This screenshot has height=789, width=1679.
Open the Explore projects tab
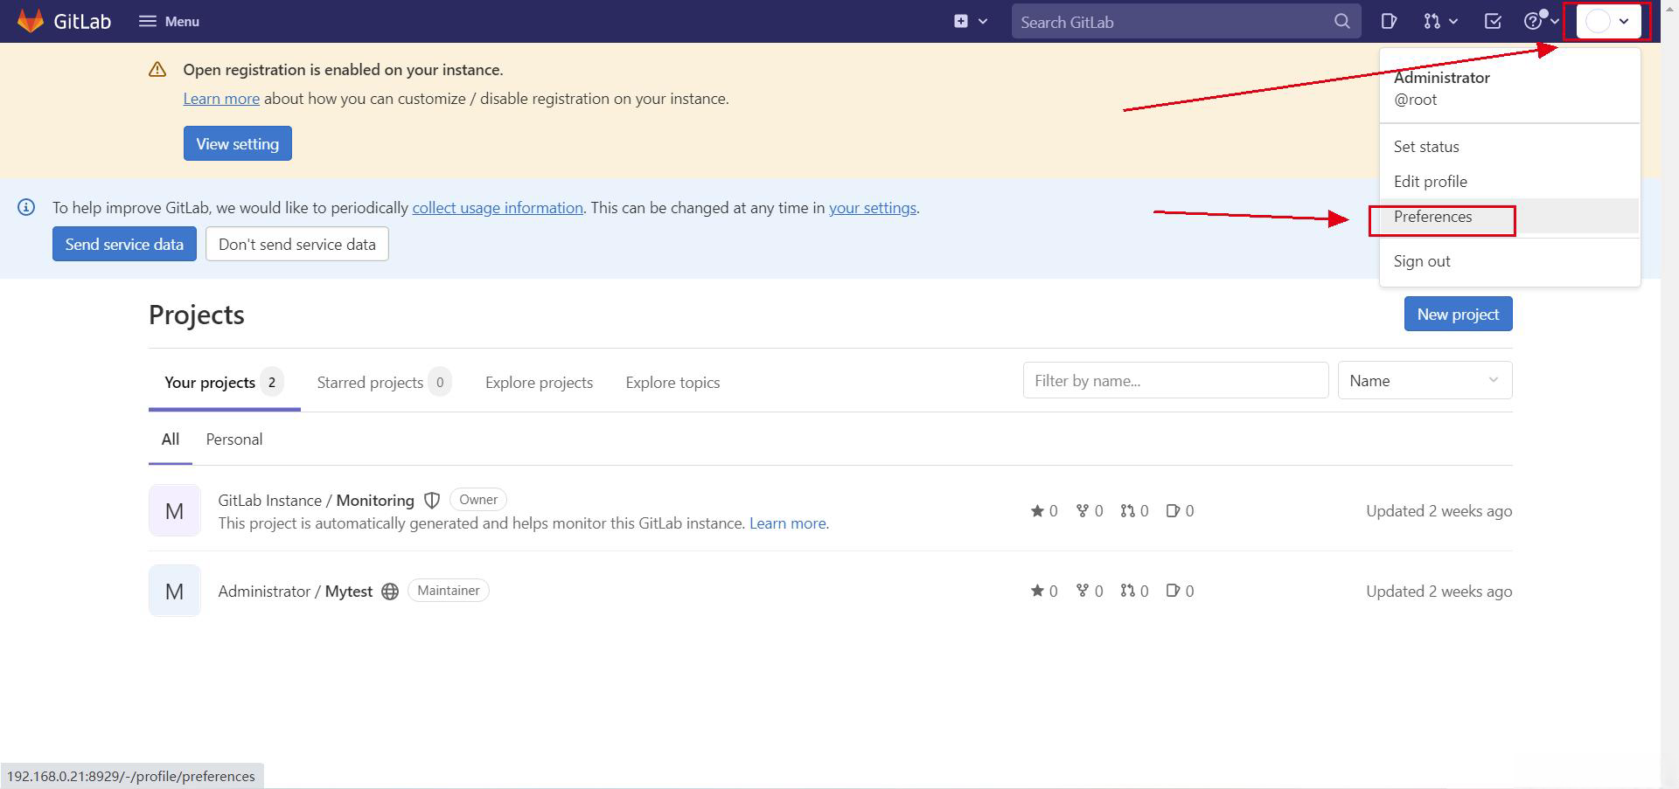[x=539, y=383]
